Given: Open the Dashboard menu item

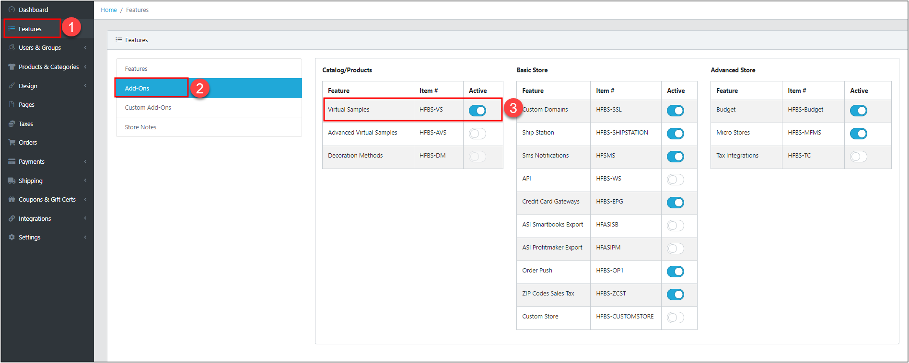Looking at the screenshot, I should pos(47,10).
